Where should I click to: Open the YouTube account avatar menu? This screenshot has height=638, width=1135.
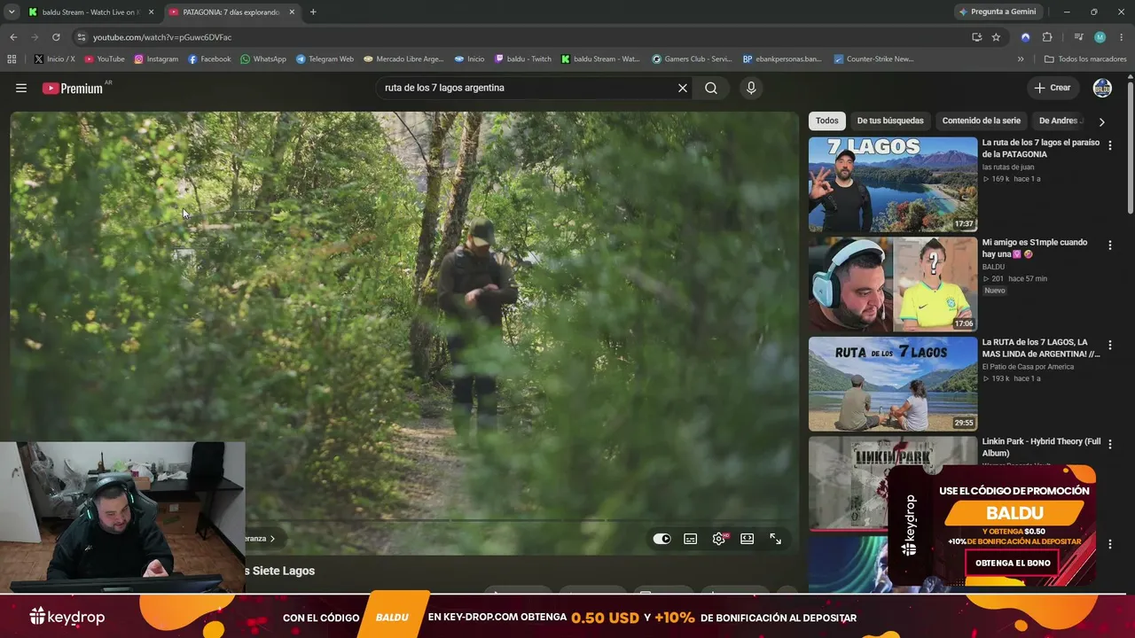(x=1102, y=88)
